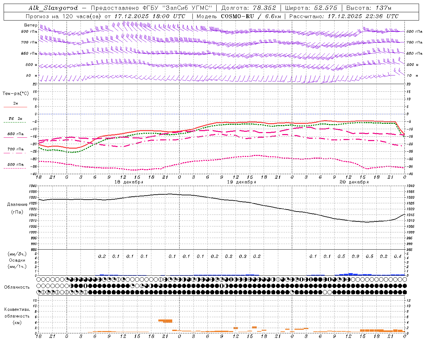
Task: Click the Конвективн. label
Action: tap(17, 310)
